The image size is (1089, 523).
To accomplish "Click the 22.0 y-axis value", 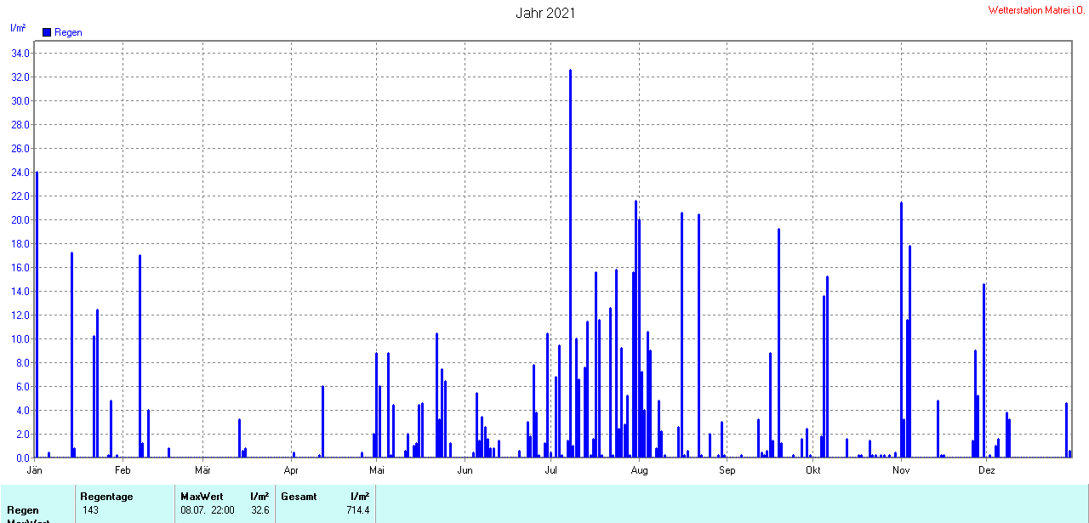I will tap(20, 196).
